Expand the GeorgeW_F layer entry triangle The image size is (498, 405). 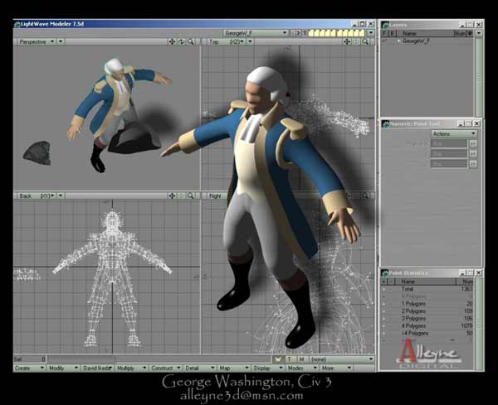pyautogui.click(x=399, y=41)
